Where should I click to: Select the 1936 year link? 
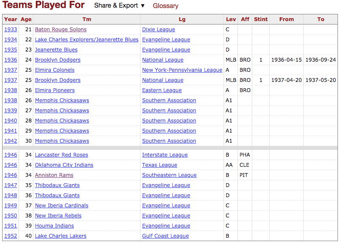[x=11, y=60]
